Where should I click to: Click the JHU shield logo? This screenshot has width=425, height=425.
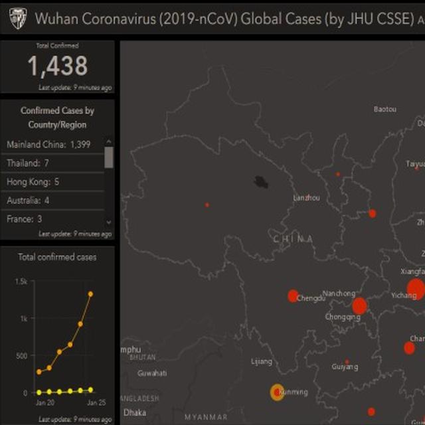point(18,19)
